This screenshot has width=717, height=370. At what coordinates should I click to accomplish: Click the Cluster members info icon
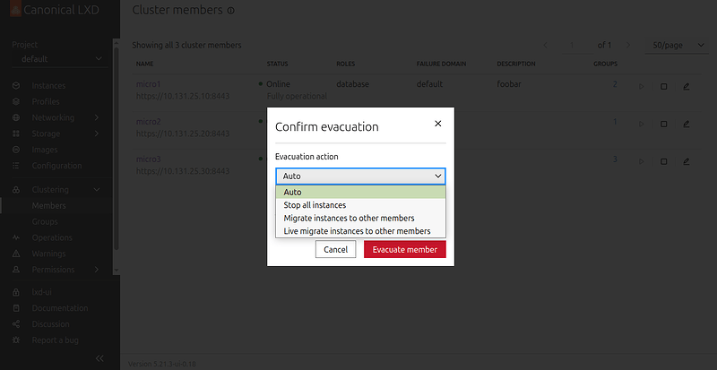pos(231,11)
